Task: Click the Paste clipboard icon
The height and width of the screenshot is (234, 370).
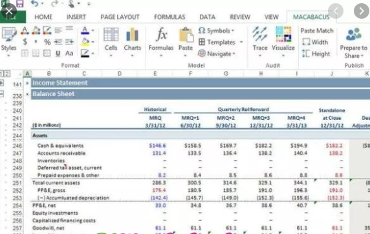Action: [x=186, y=35]
